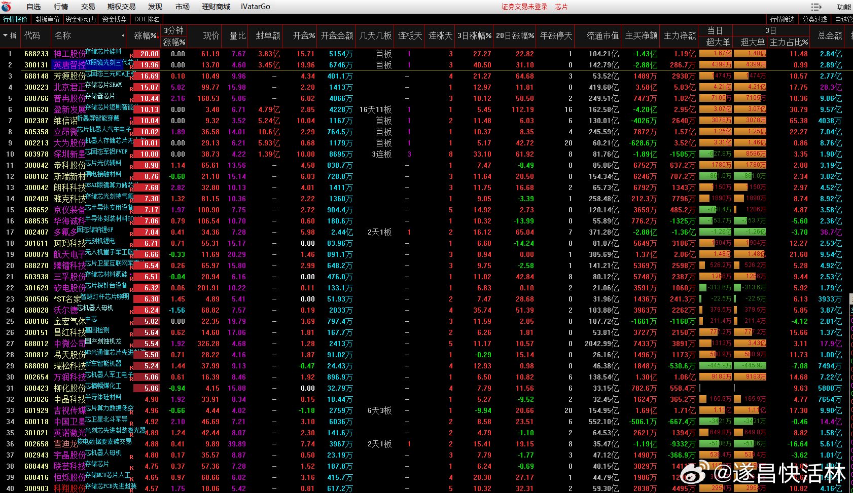This screenshot has width=853, height=493.
Task: Click the red app logo icon
Action: 6,7
